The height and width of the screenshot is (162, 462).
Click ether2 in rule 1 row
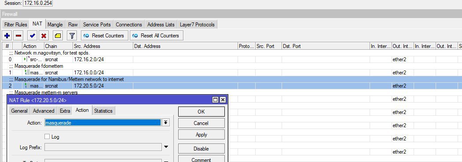pyautogui.click(x=399, y=73)
